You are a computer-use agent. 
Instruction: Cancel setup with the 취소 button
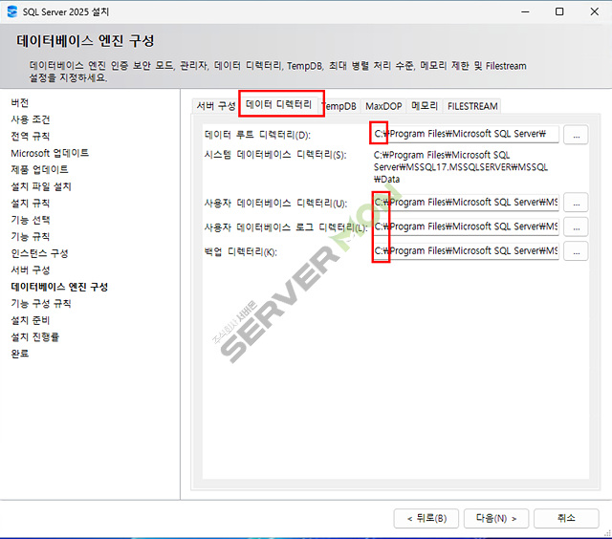(x=566, y=518)
